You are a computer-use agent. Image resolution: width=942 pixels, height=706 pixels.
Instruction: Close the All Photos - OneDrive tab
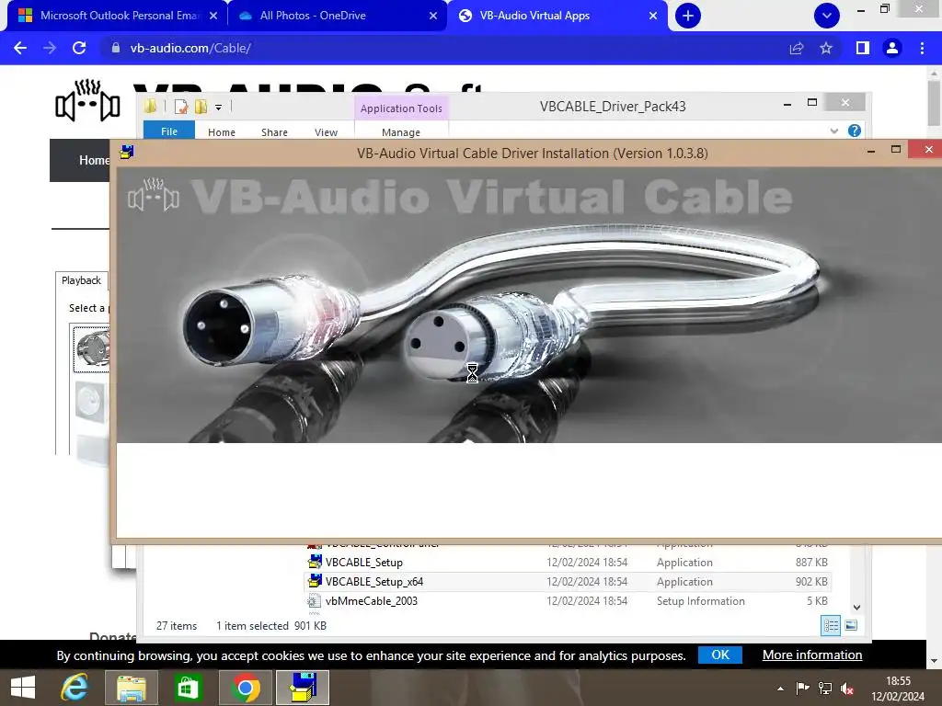(x=433, y=16)
